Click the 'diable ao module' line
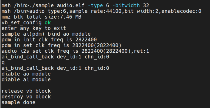Viewport: 210px width, 108px height. click(x=26, y=74)
